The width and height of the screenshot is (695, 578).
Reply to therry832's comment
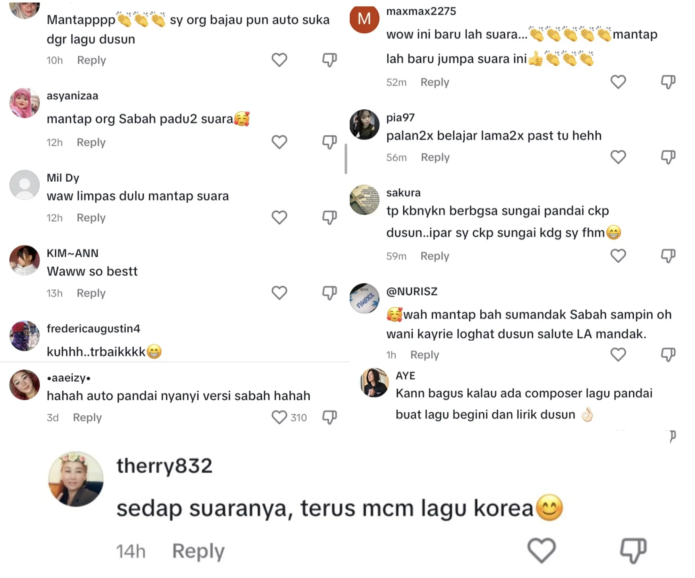[x=198, y=551]
